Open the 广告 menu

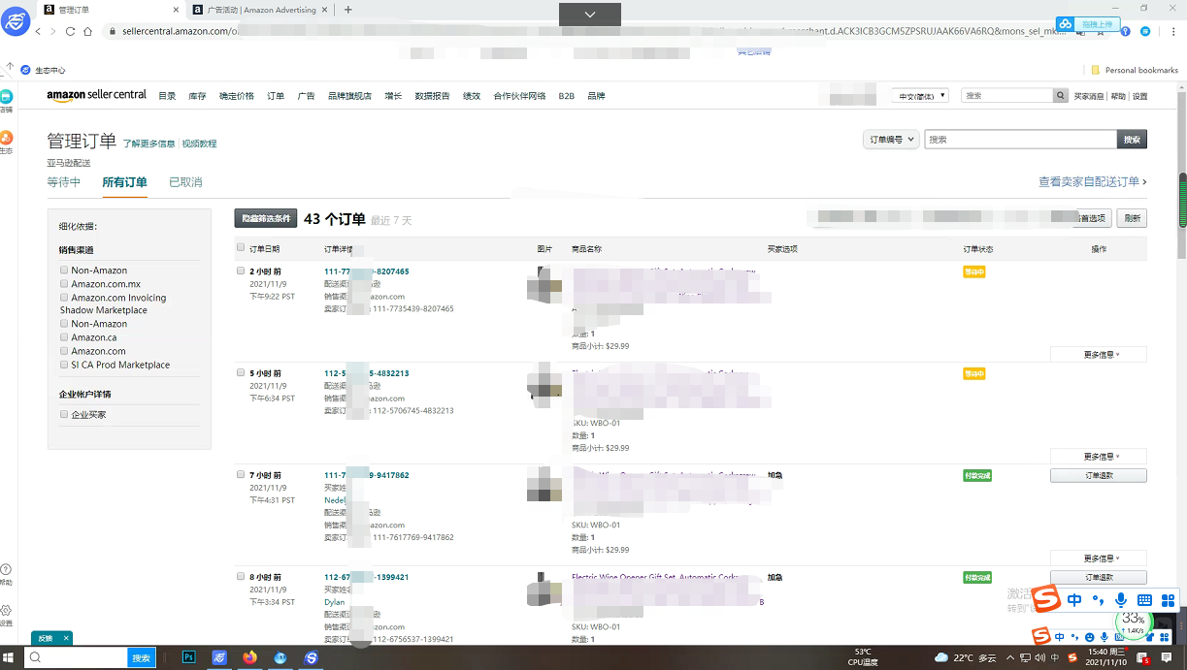(x=306, y=96)
